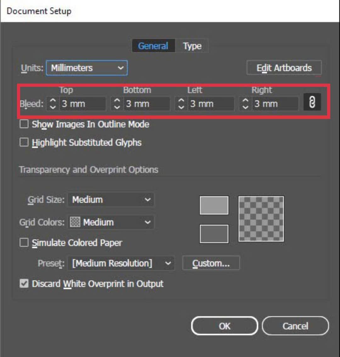Uncheck Discard White Overprint in Output
Viewport: 340px width, 357px height.
pyautogui.click(x=24, y=284)
